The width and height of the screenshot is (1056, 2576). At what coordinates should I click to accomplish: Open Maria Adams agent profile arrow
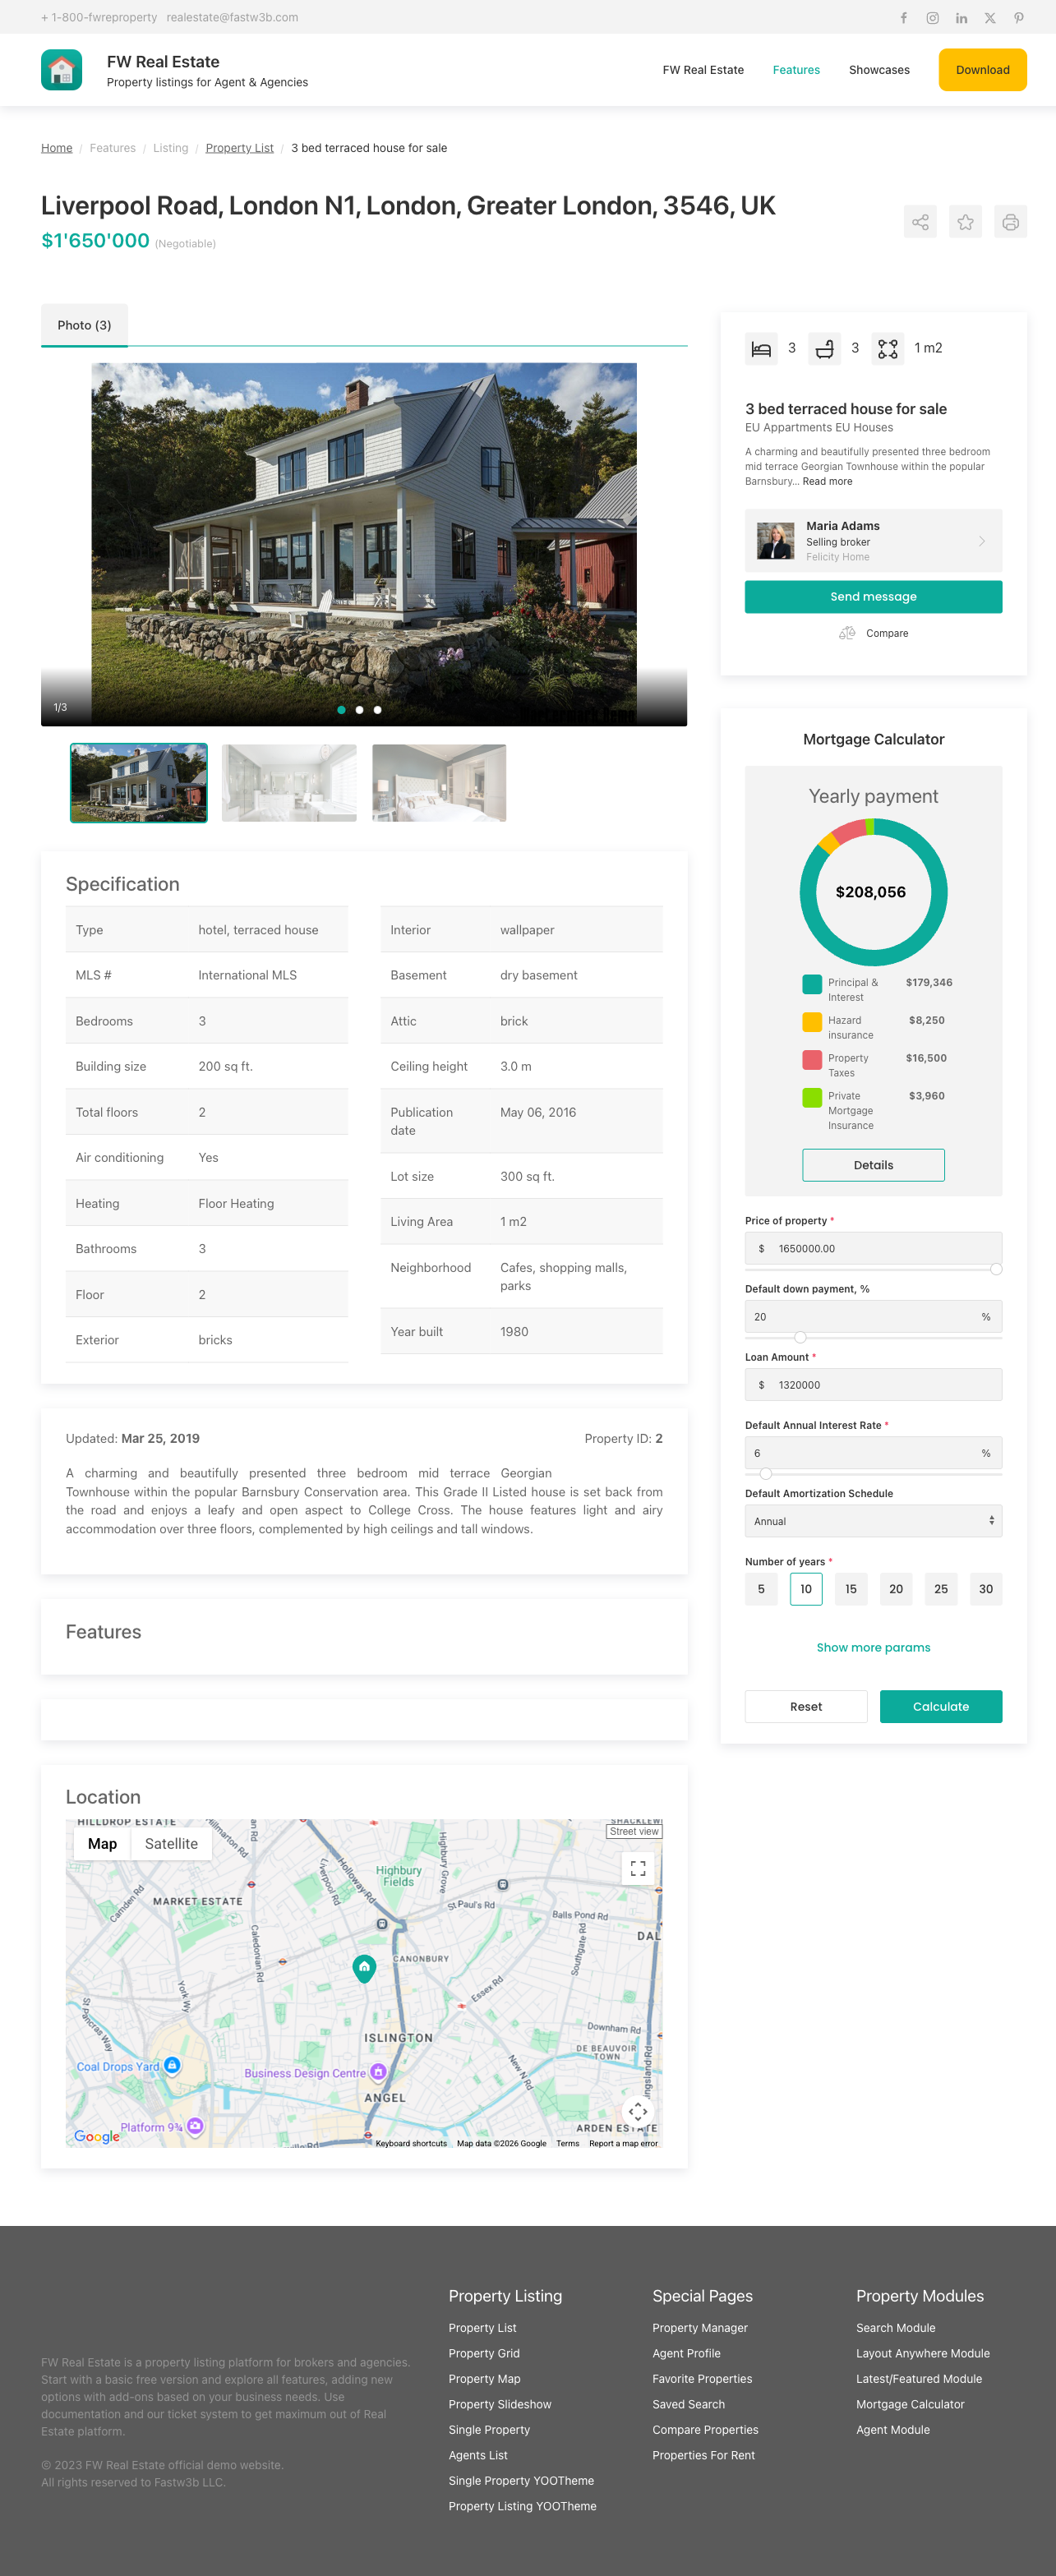(x=982, y=541)
